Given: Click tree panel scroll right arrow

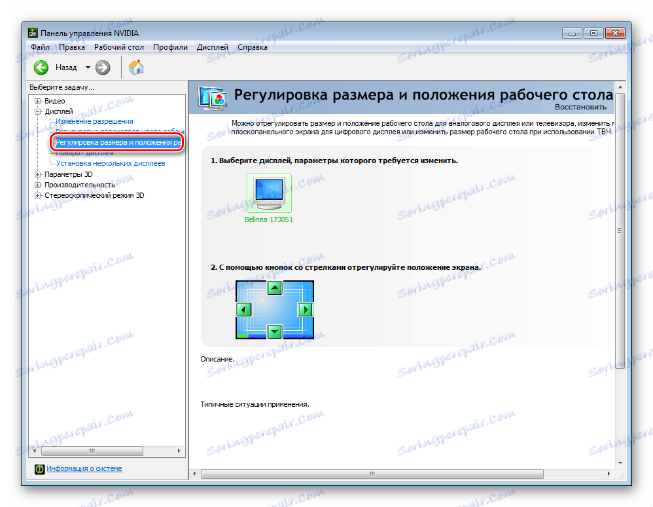Looking at the screenshot, I should [179, 451].
